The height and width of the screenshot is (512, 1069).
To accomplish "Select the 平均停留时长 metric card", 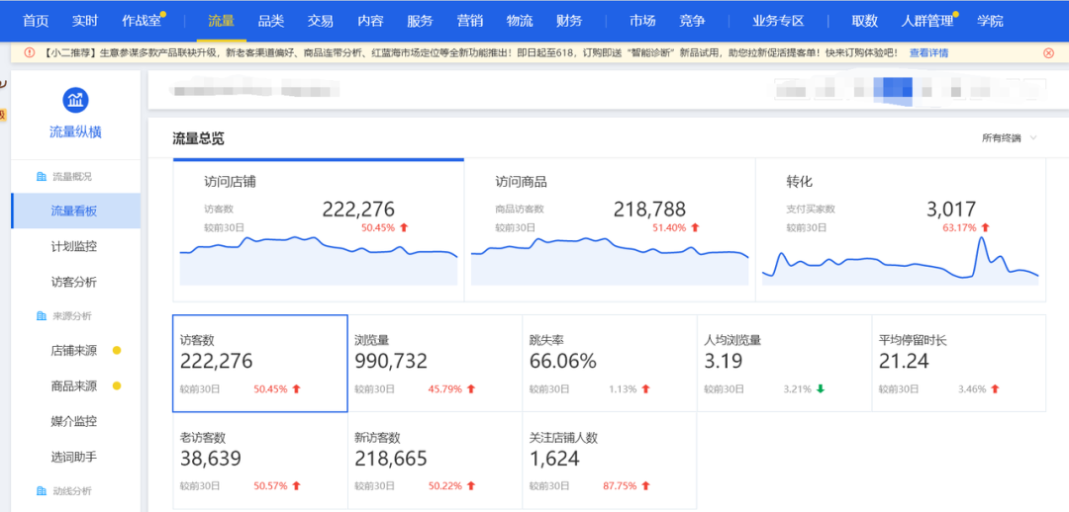I will [958, 364].
